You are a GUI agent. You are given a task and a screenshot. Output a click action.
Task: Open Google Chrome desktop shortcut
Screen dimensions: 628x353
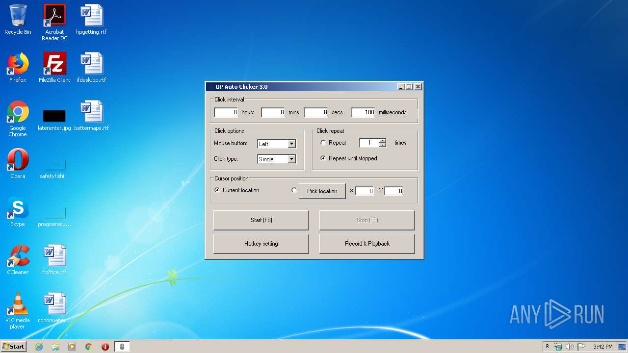[18, 119]
